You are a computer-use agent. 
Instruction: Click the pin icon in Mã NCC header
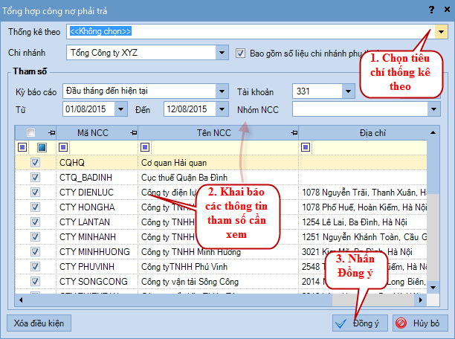click(x=134, y=132)
